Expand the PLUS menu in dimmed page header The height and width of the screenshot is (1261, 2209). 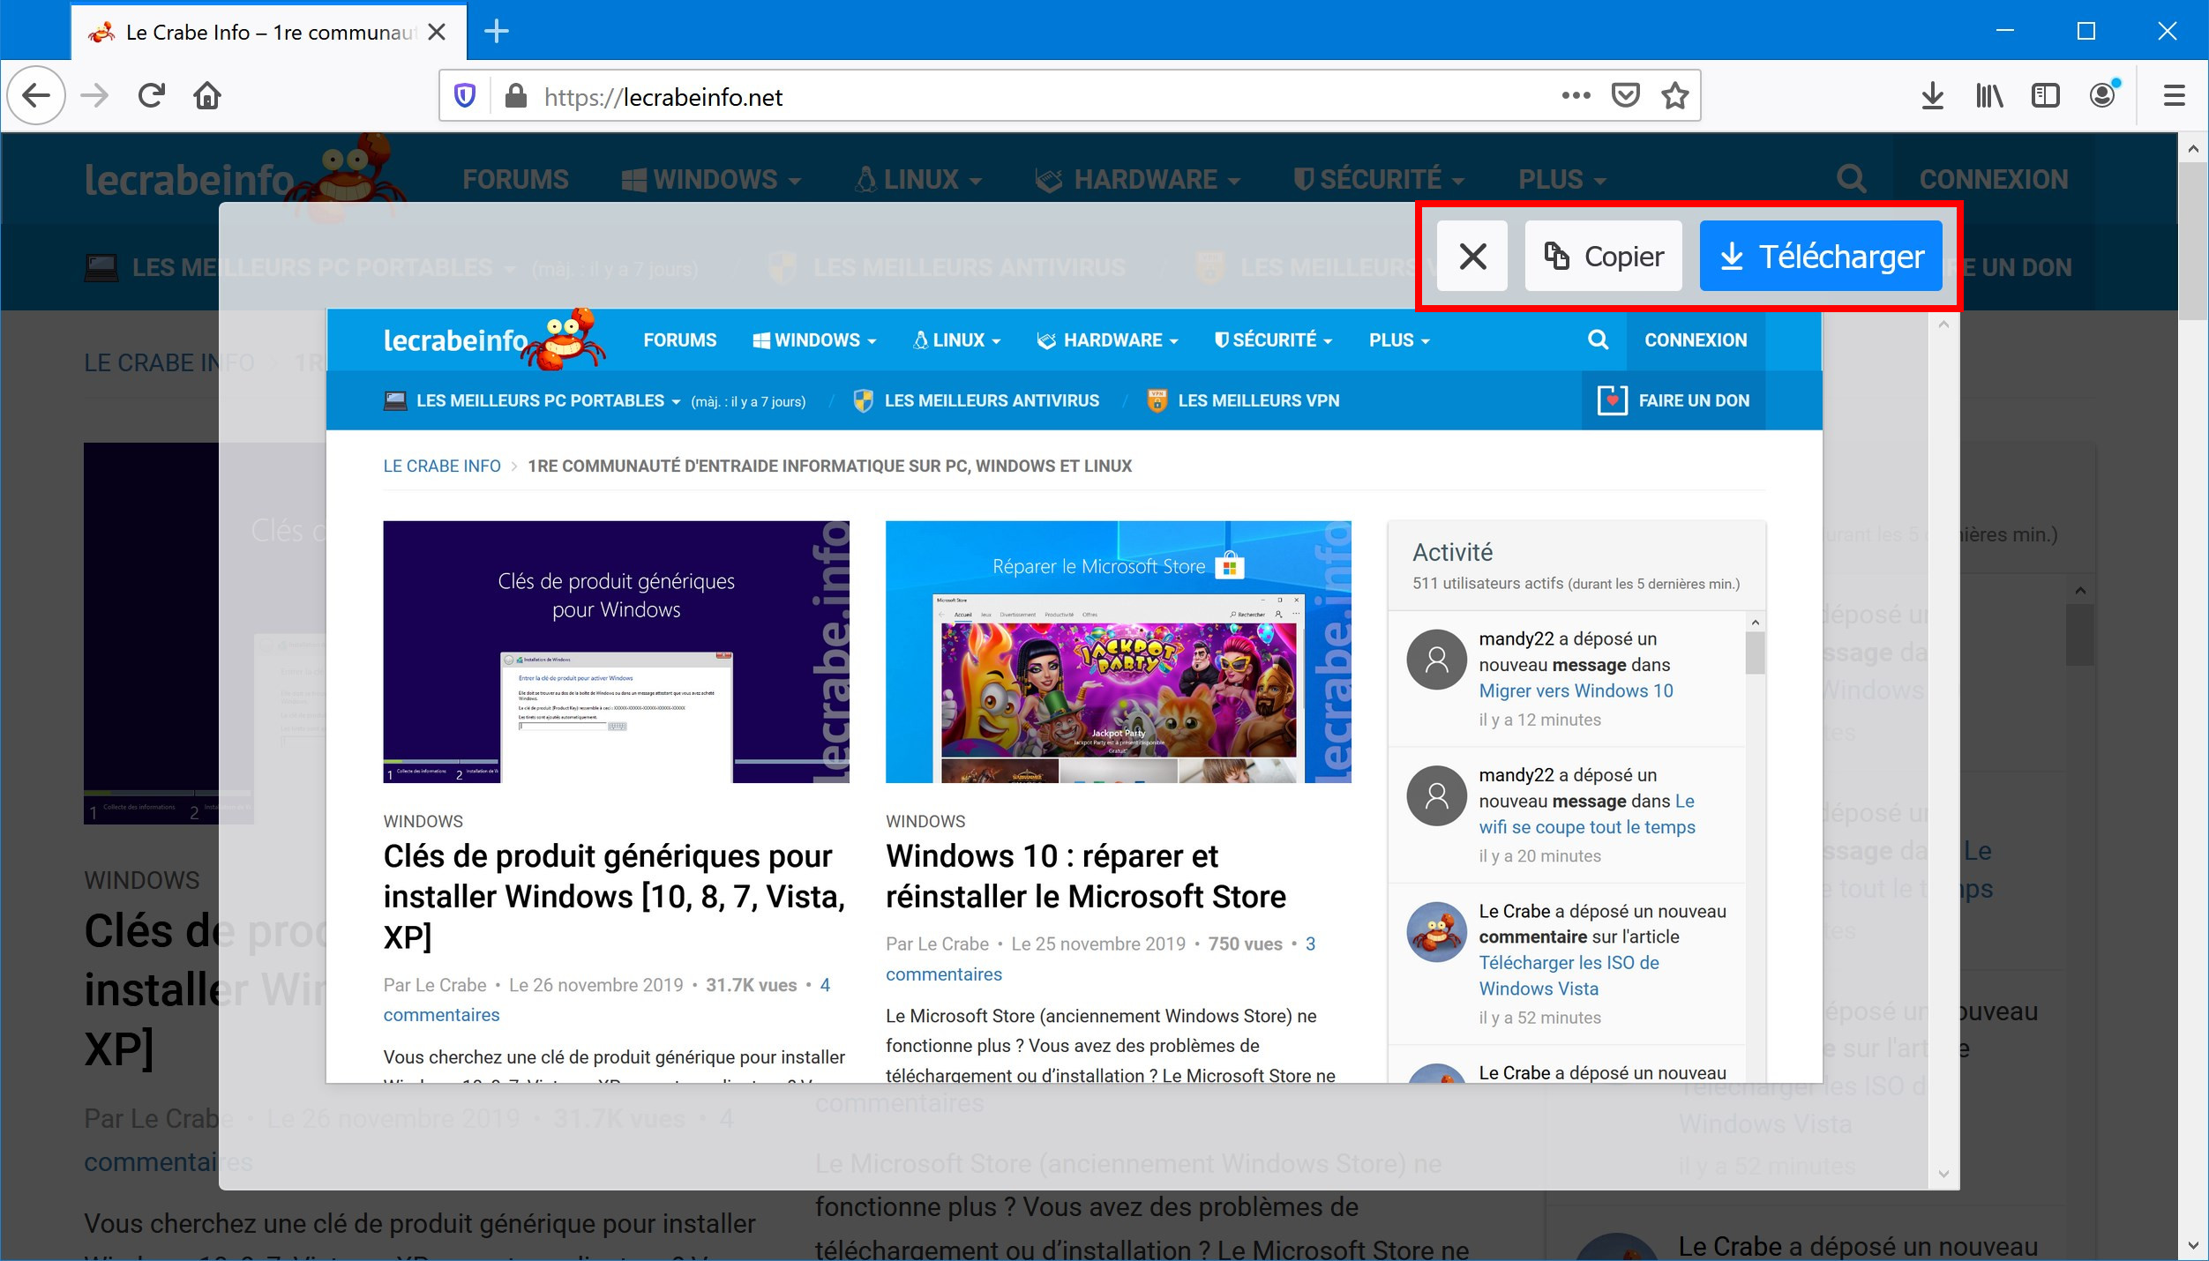point(1561,180)
